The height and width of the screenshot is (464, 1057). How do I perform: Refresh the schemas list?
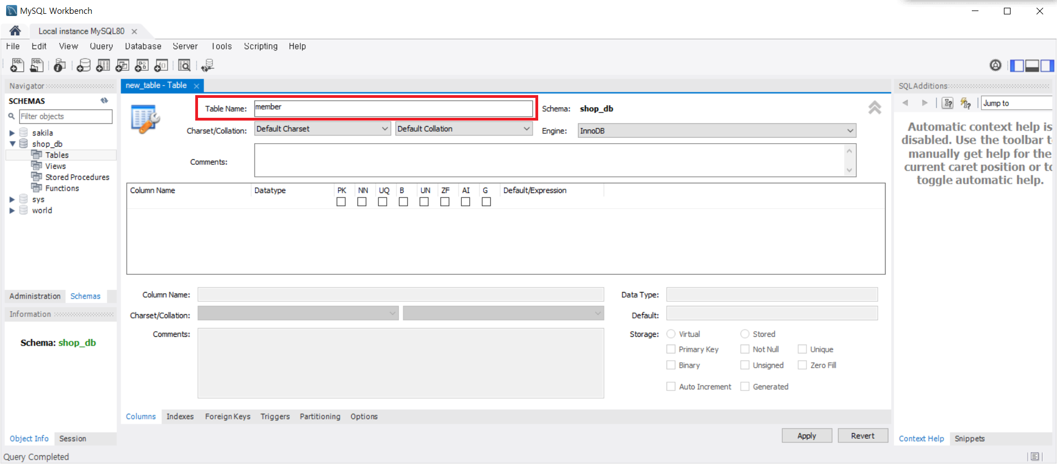104,101
